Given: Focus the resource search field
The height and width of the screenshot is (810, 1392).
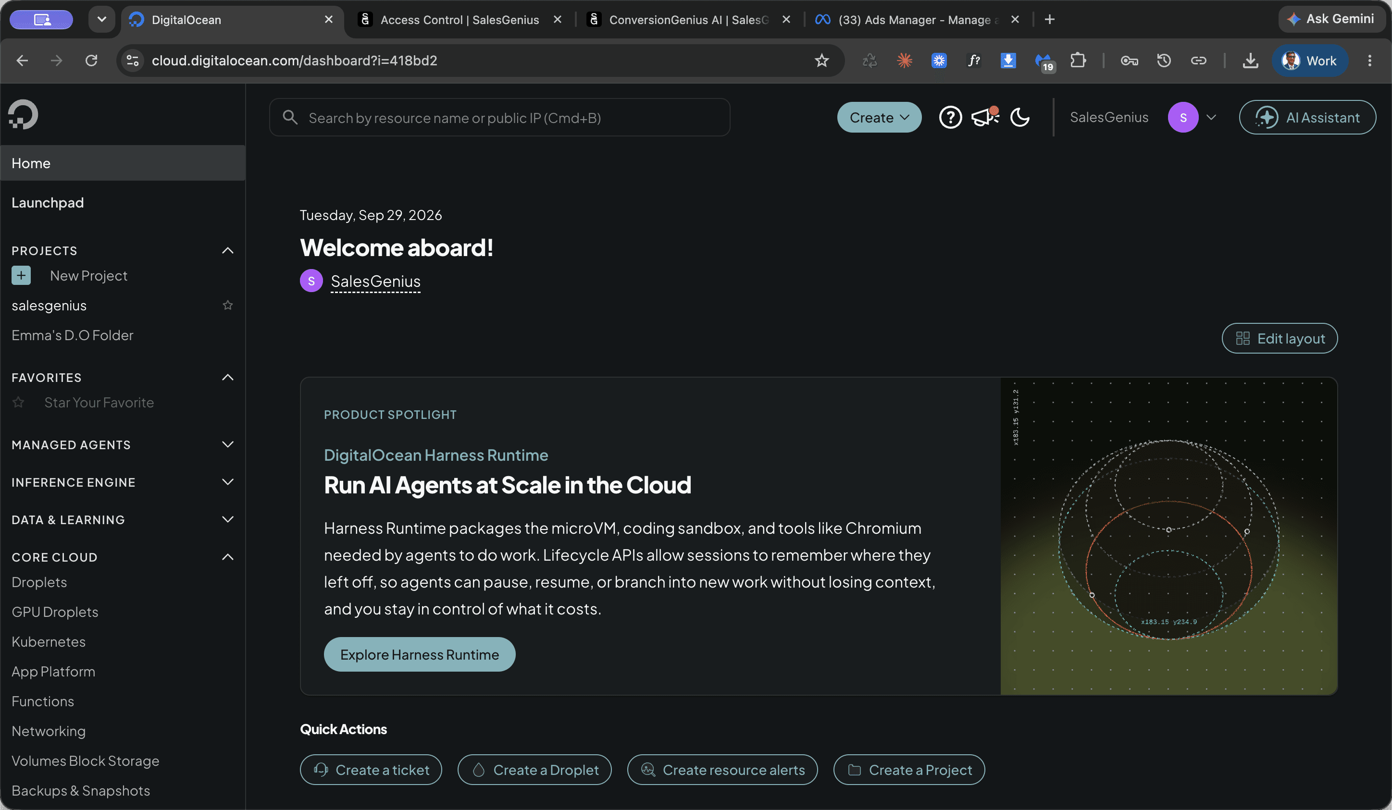Looking at the screenshot, I should click(x=499, y=117).
